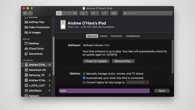The image size is (195, 110).
Task: Switch to the Audiobooks tab
Action: point(133,36)
